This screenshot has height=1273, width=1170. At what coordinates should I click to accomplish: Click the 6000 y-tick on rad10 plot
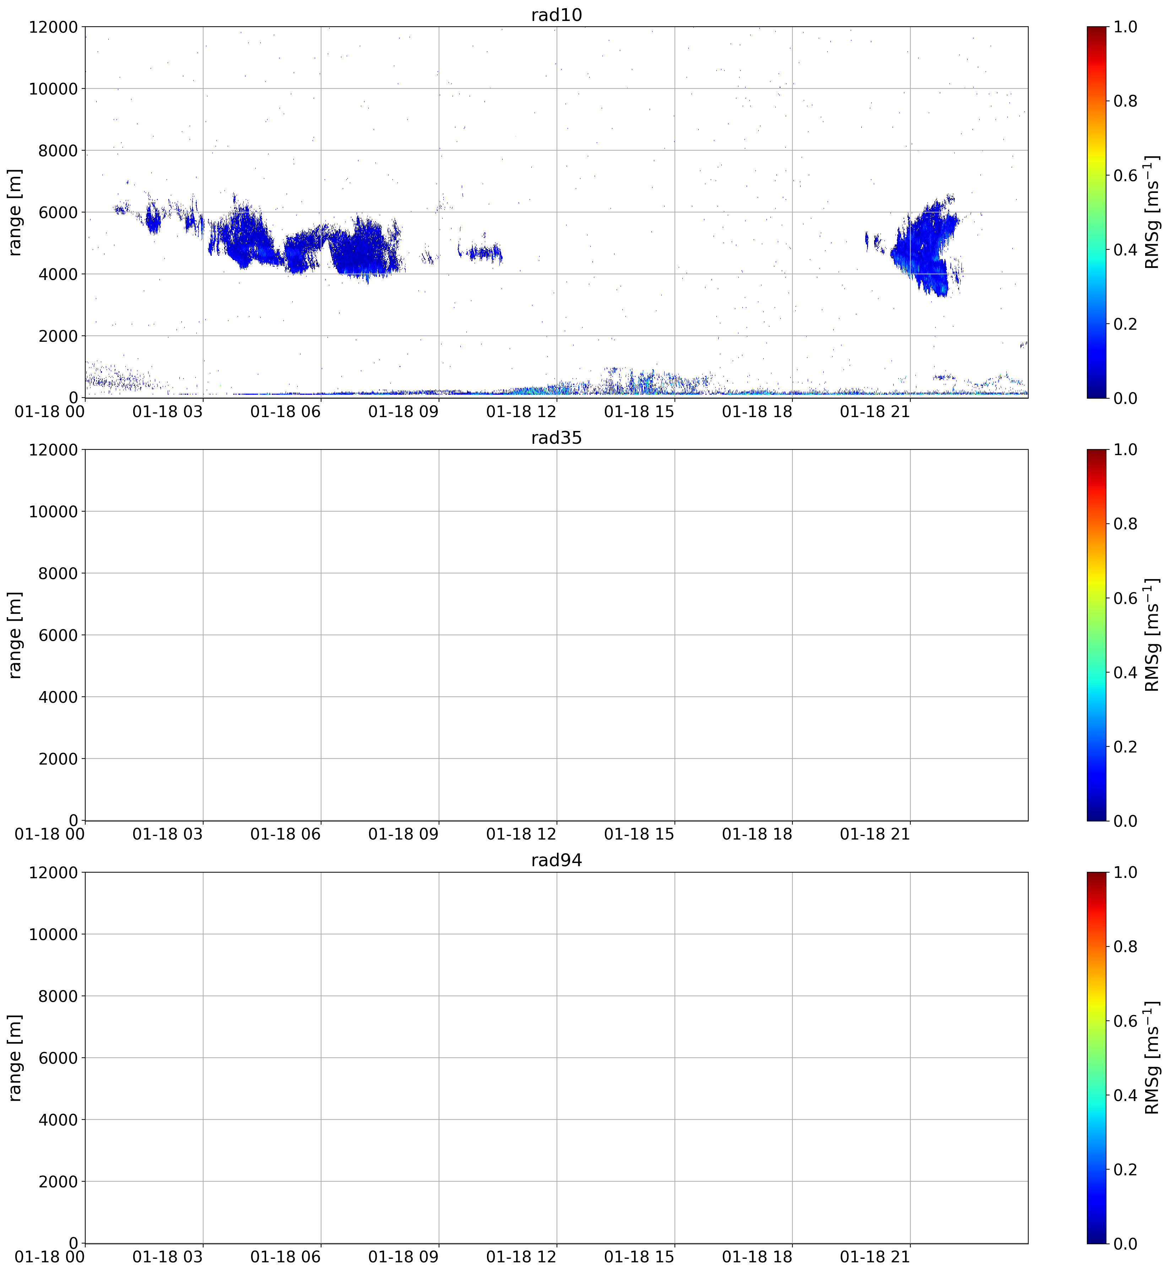(58, 212)
